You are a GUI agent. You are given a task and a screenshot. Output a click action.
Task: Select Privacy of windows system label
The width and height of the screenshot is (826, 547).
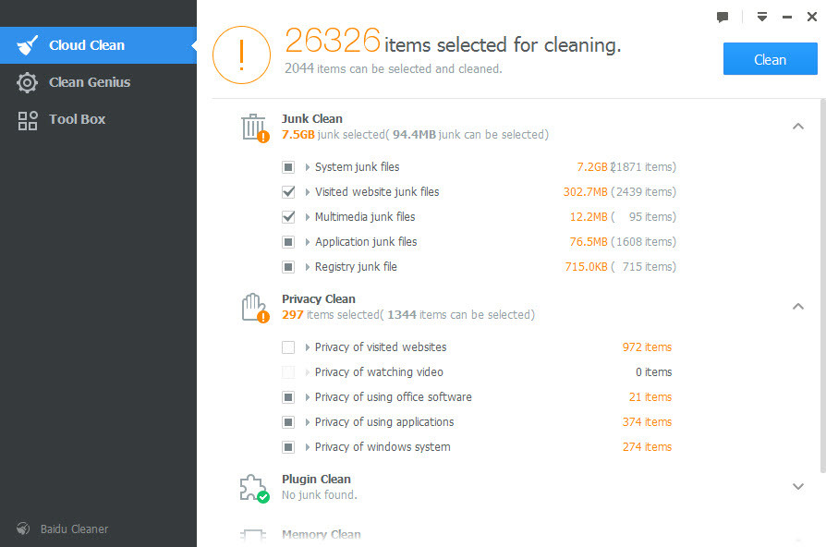[383, 447]
